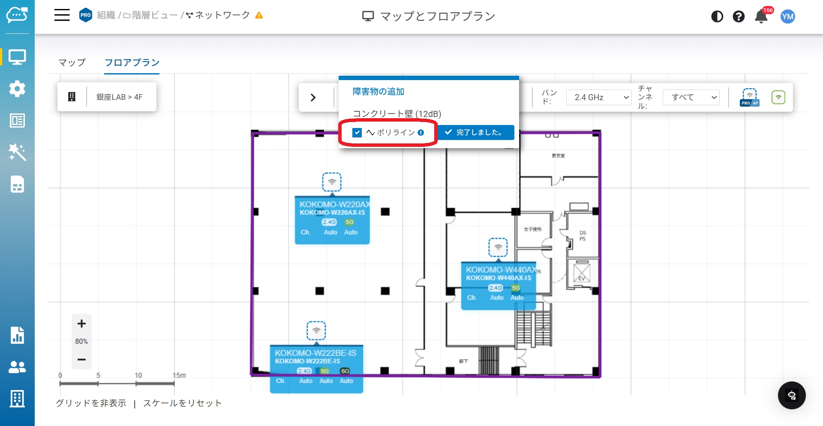
Task: Open the 2.4 GHz band dropdown
Action: pos(599,97)
